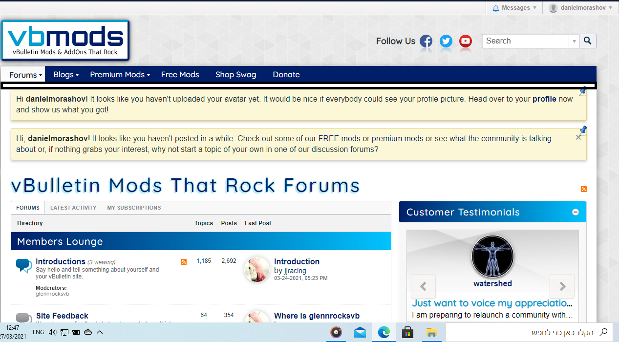Click the orange RSS icon beside Introductions
This screenshot has width=619, height=342.
[x=184, y=262]
